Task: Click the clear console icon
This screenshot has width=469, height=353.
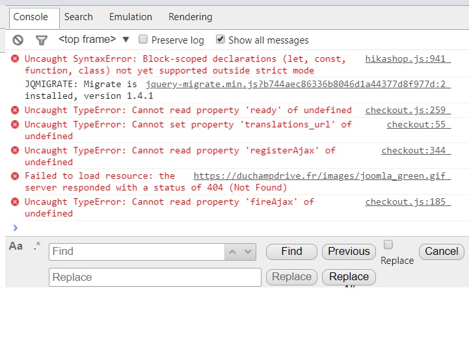Action: pyautogui.click(x=18, y=40)
